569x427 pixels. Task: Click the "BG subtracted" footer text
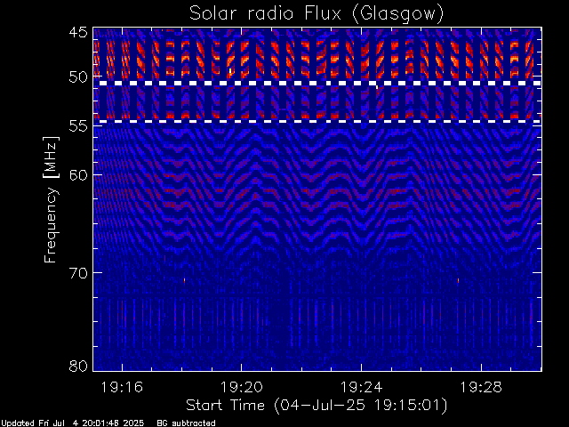click(x=185, y=423)
